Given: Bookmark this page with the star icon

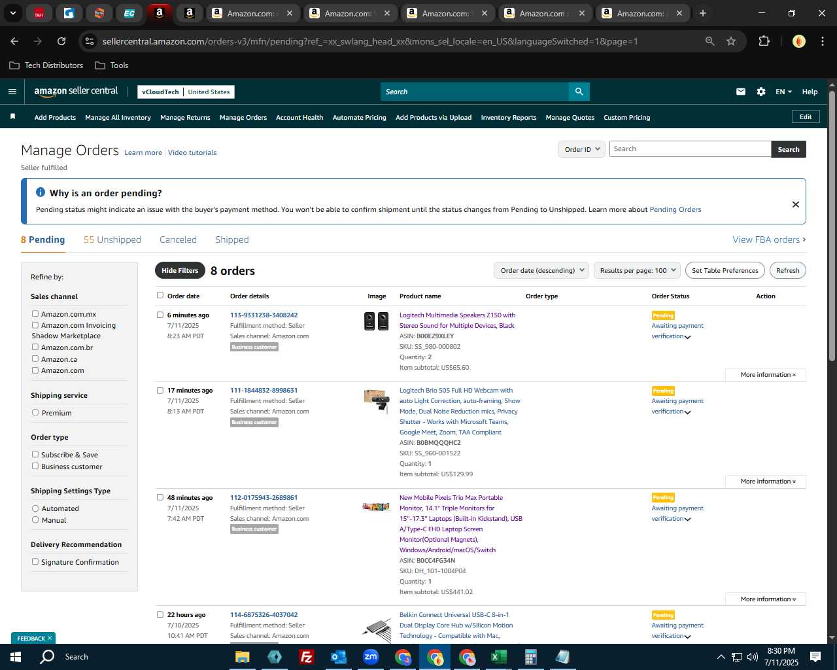Looking at the screenshot, I should [x=731, y=41].
